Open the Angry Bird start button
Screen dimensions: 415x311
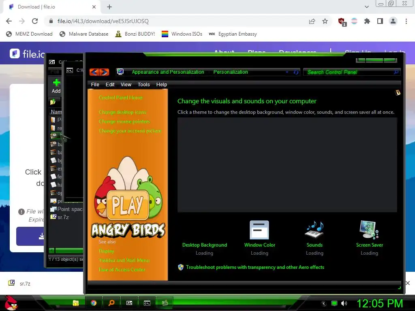pyautogui.click(x=11, y=303)
